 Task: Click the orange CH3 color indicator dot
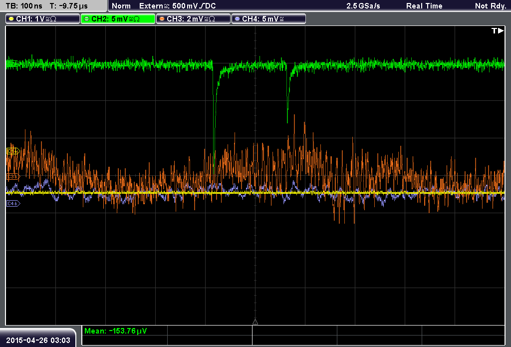tap(162, 19)
